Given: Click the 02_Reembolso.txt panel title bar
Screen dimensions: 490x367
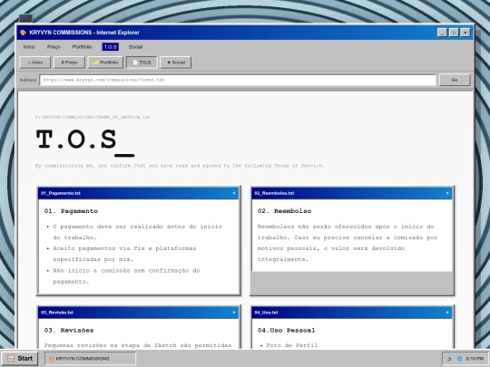Looking at the screenshot, I should click(x=352, y=193).
